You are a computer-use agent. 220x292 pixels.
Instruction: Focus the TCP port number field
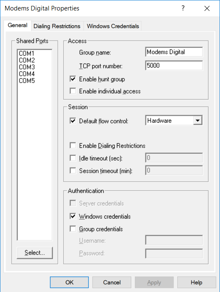[x=174, y=65]
